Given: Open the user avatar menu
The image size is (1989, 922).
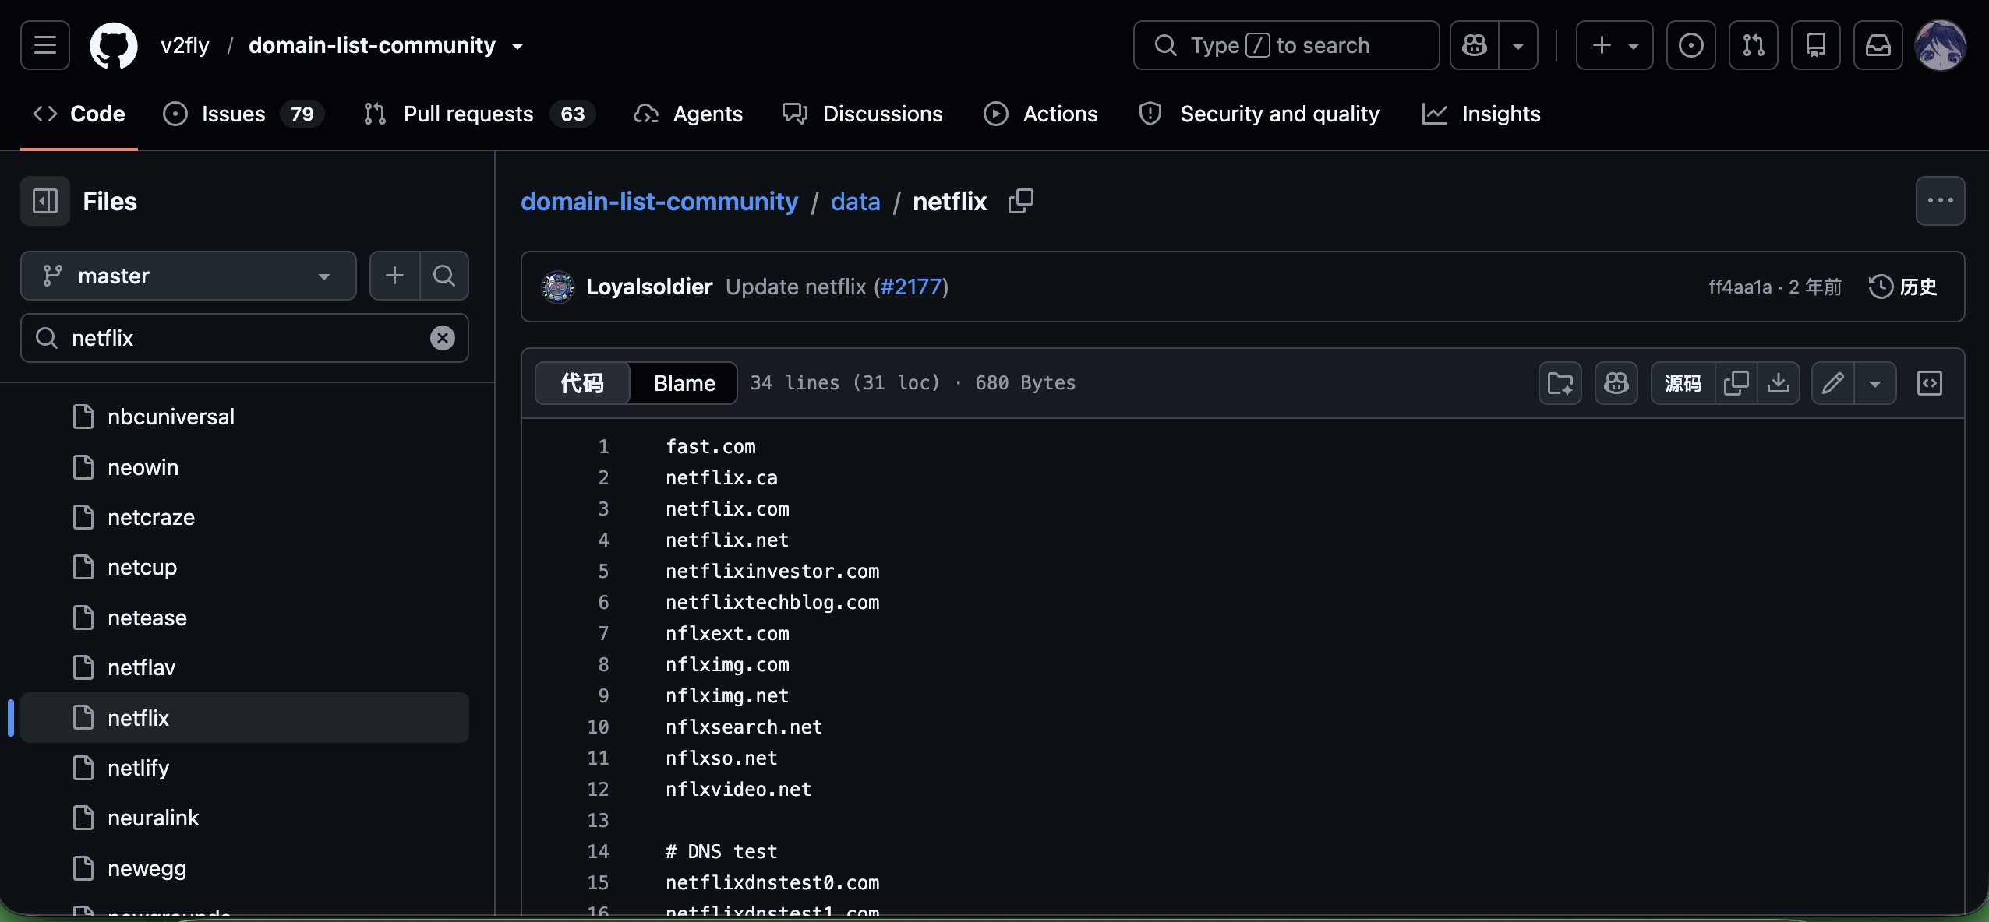Looking at the screenshot, I should pyautogui.click(x=1941, y=45).
